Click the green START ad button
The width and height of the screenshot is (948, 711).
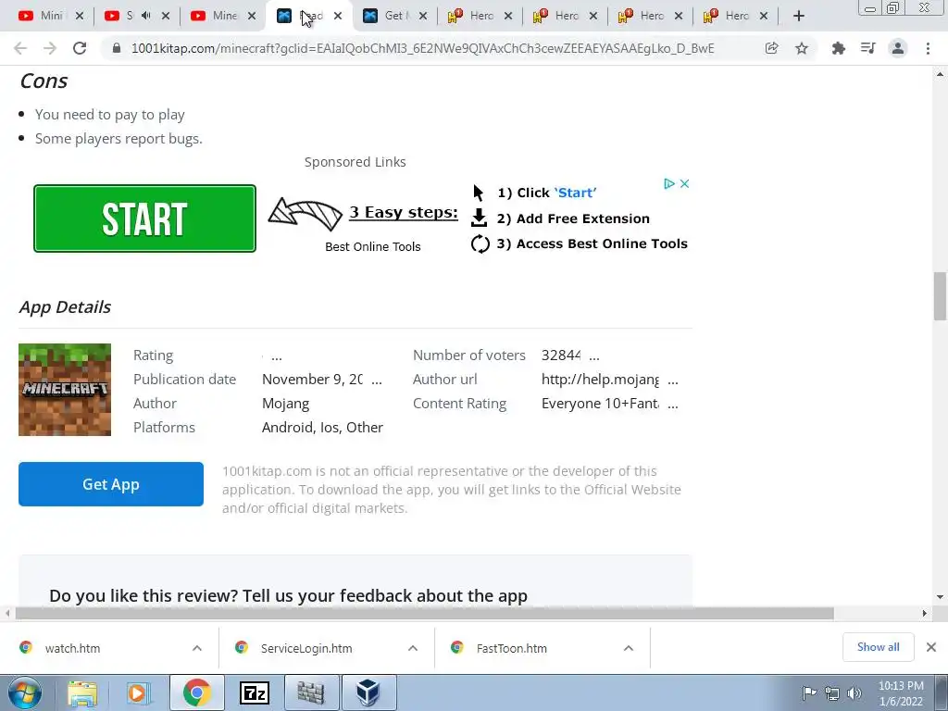click(x=144, y=218)
